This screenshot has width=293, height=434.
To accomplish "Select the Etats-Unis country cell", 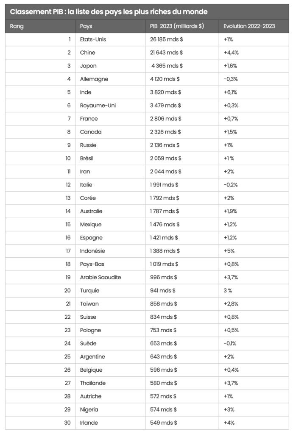I will pos(93,39).
